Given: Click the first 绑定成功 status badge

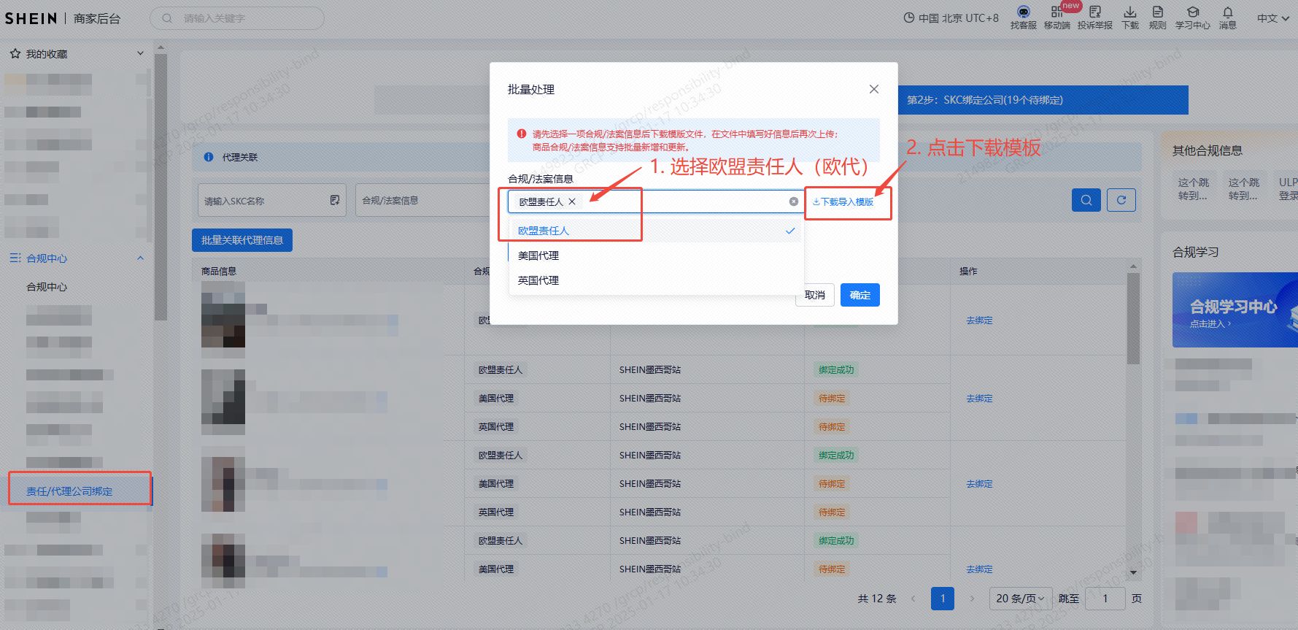Looking at the screenshot, I should tap(835, 370).
